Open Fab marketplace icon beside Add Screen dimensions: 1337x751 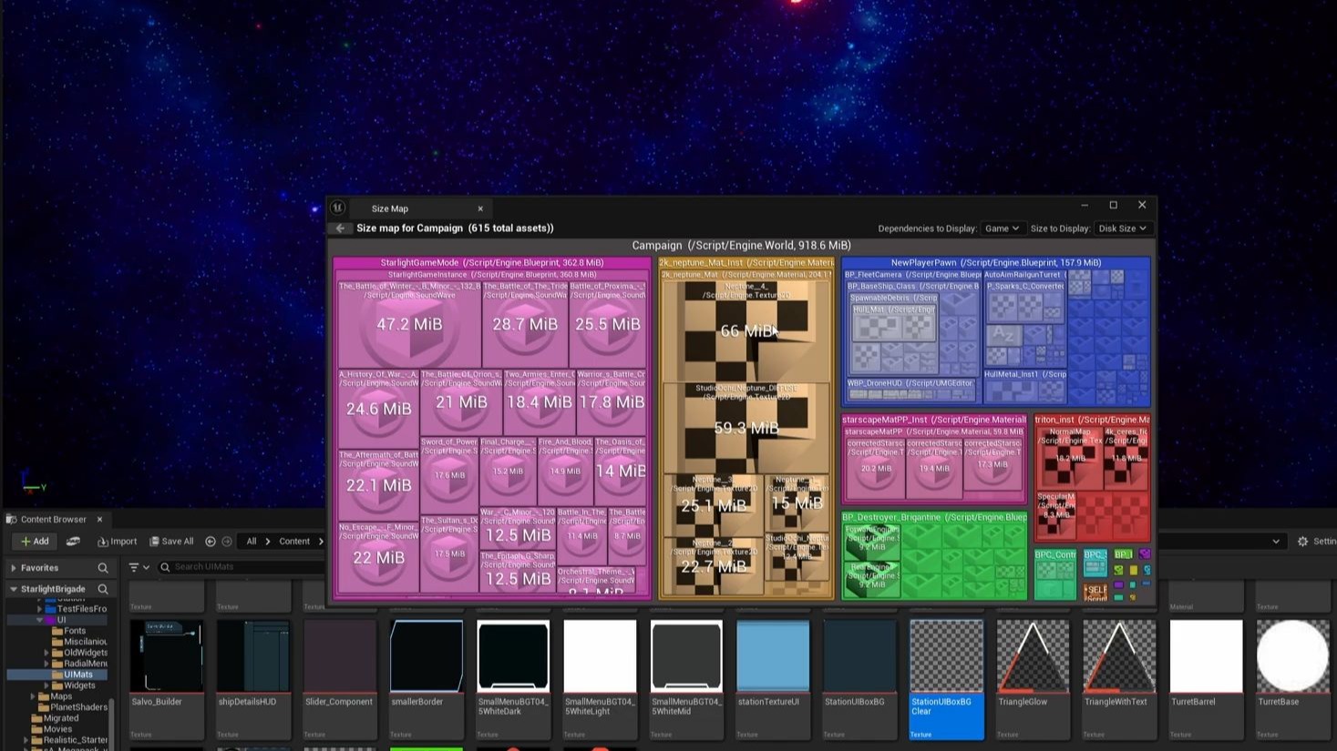(73, 542)
